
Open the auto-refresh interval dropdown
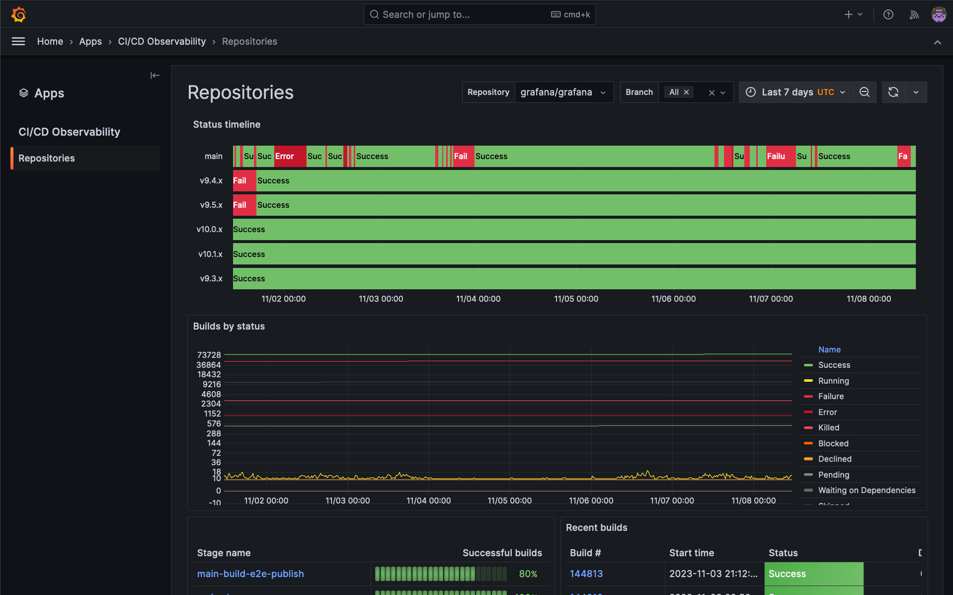916,92
